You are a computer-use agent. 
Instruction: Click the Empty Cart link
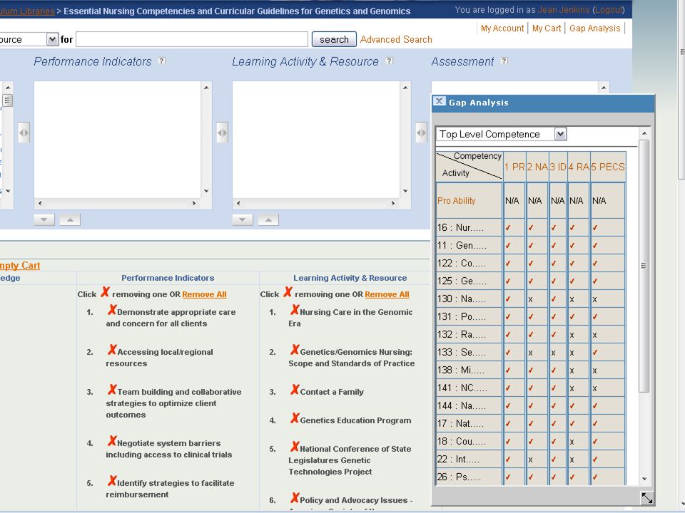[20, 265]
